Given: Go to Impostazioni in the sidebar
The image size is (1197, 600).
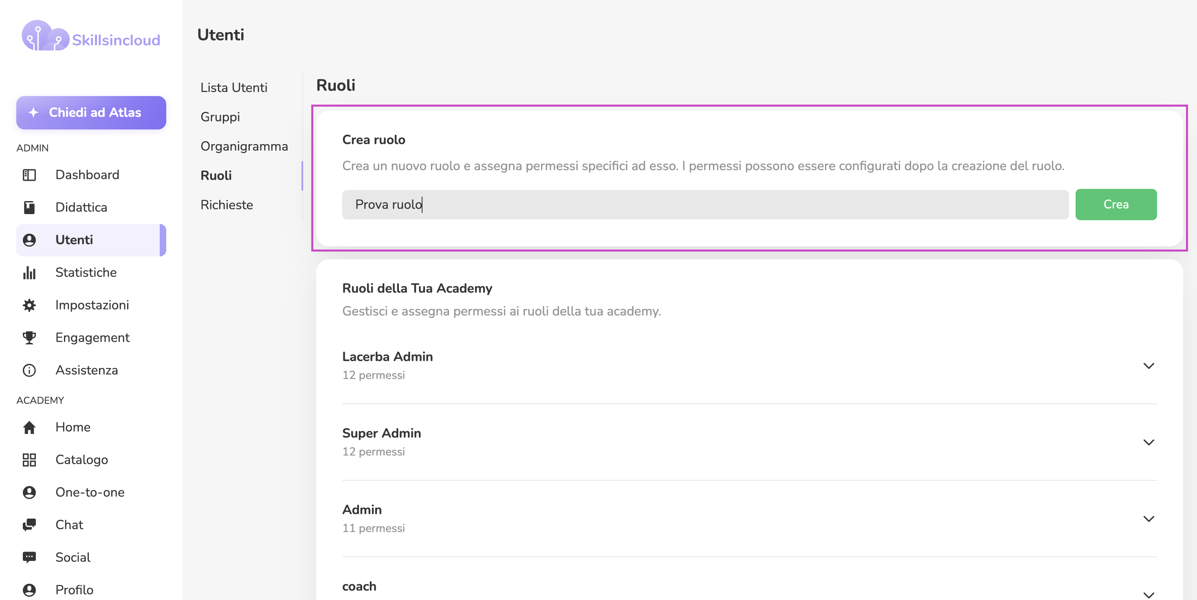Looking at the screenshot, I should 91,305.
